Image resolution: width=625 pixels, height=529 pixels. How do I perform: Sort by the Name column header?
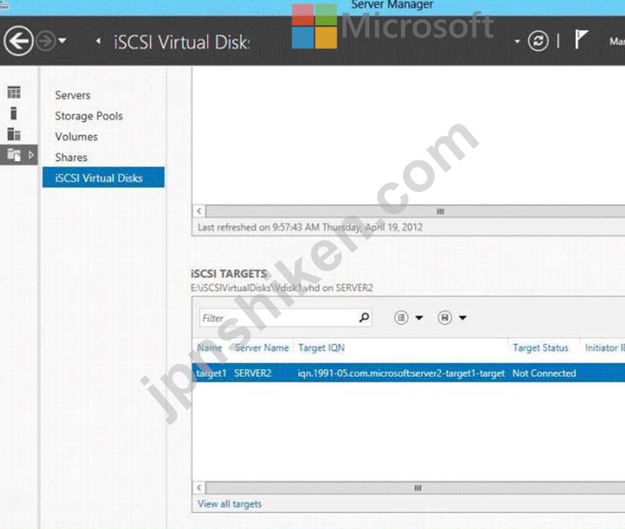point(210,348)
